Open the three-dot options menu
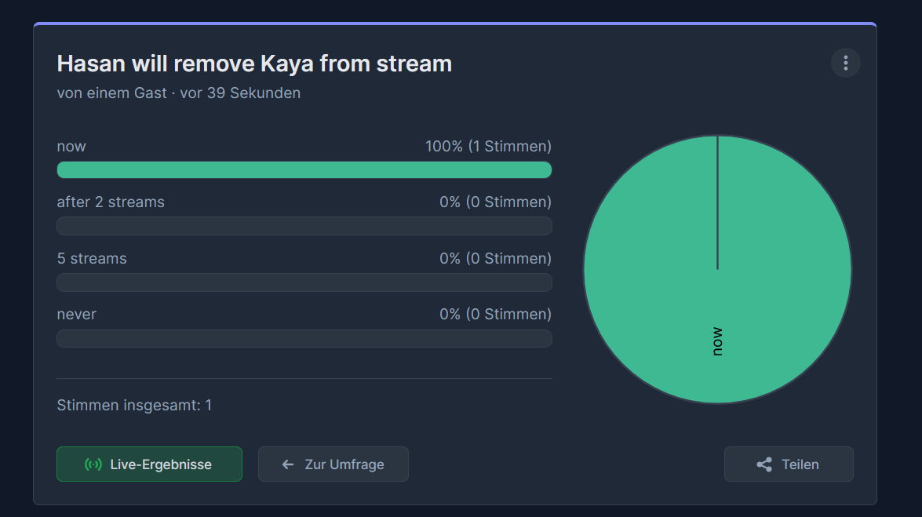Viewport: 922px width, 517px height. [845, 63]
